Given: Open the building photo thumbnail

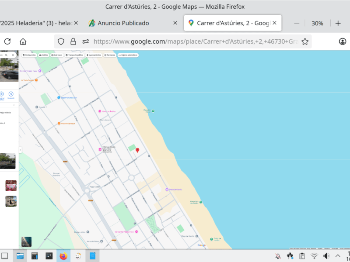Looking at the screenshot, I should coord(11,201).
